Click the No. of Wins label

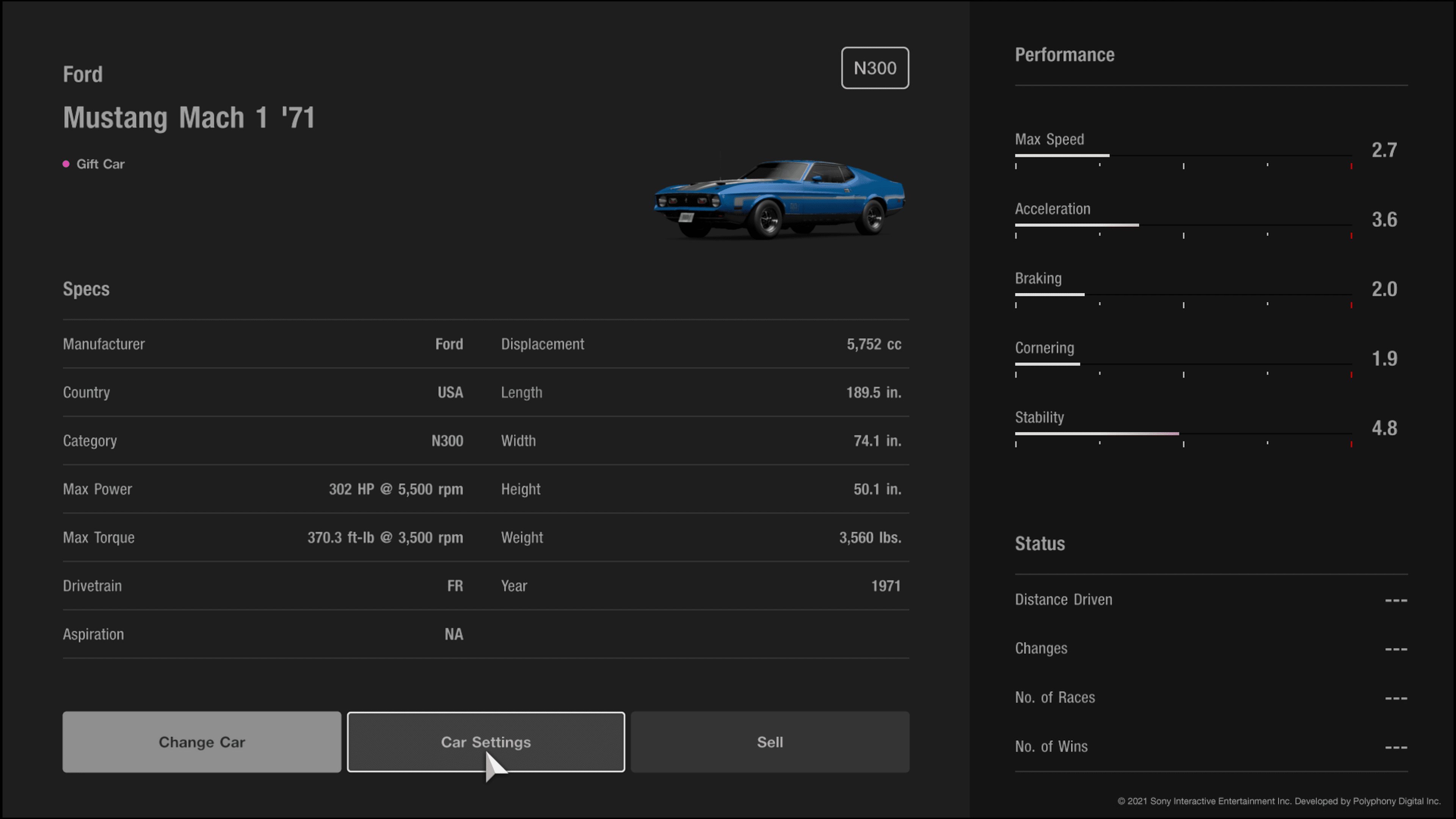[1051, 747]
